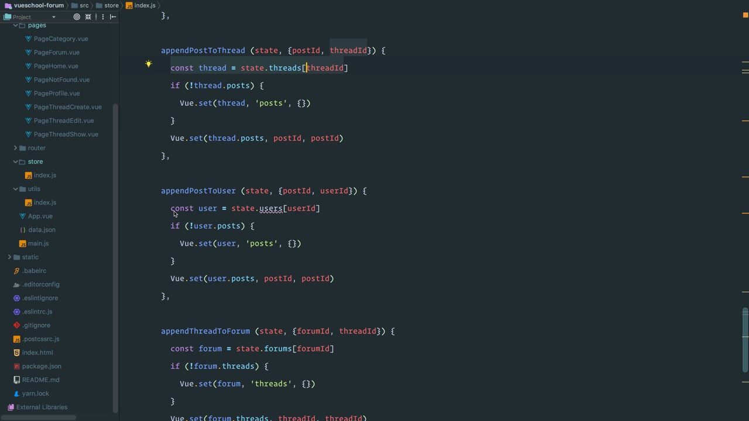This screenshot has width=749, height=421.
Task: Expand the router folder
Action: pos(16,148)
